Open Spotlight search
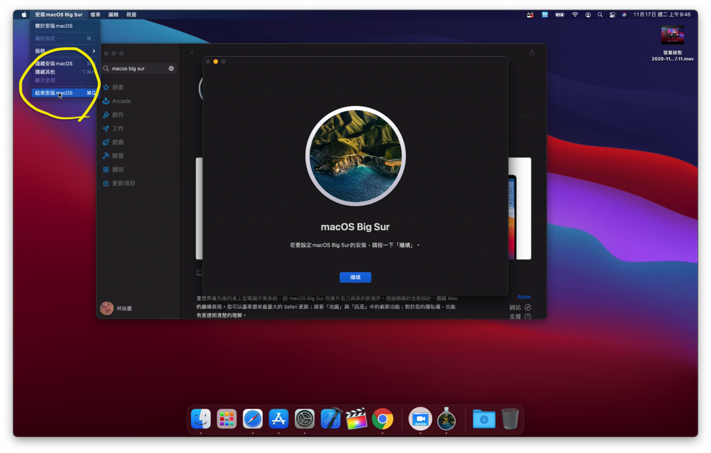This screenshot has width=711, height=453. 600,14
